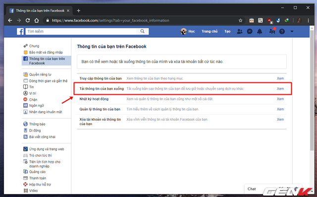317x197 pixels.
Task: Click Xem for Xóa tài khoản và thông tin
Action: point(280,120)
